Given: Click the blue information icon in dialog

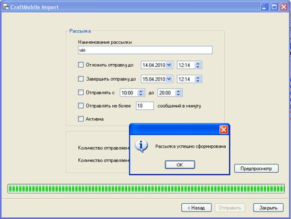Looking at the screenshot, I should click(141, 146).
